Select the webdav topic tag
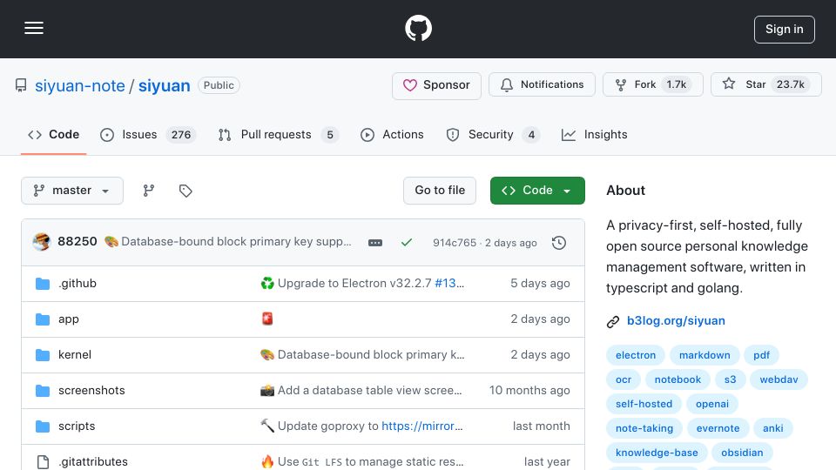 pos(779,380)
